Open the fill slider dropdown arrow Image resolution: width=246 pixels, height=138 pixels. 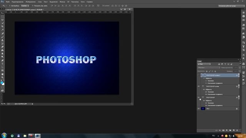click(239, 71)
